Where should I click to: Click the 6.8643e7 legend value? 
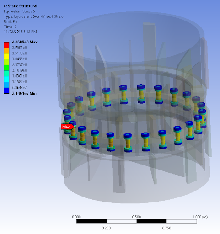[x=20, y=88]
